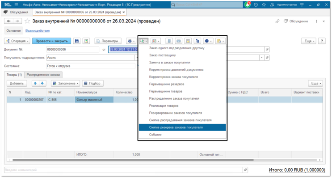The width and height of the screenshot is (332, 178).
Task: Click the document with badge toolbar icon
Action: [x=188, y=41]
